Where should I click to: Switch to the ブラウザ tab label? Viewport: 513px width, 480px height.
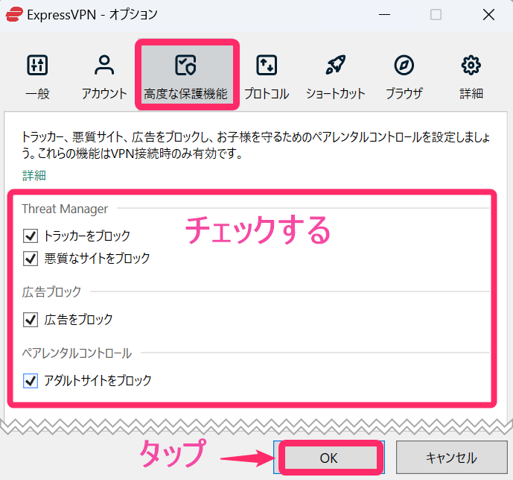[x=404, y=94]
